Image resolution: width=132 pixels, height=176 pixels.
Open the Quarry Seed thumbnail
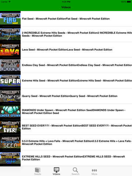tap(10, 96)
